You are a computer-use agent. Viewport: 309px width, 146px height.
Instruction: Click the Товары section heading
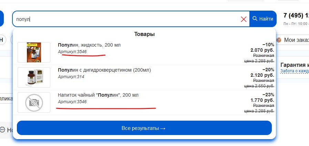tap(144, 34)
